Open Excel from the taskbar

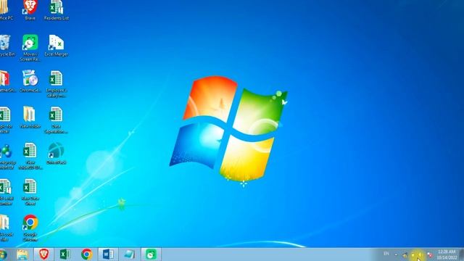click(65, 254)
